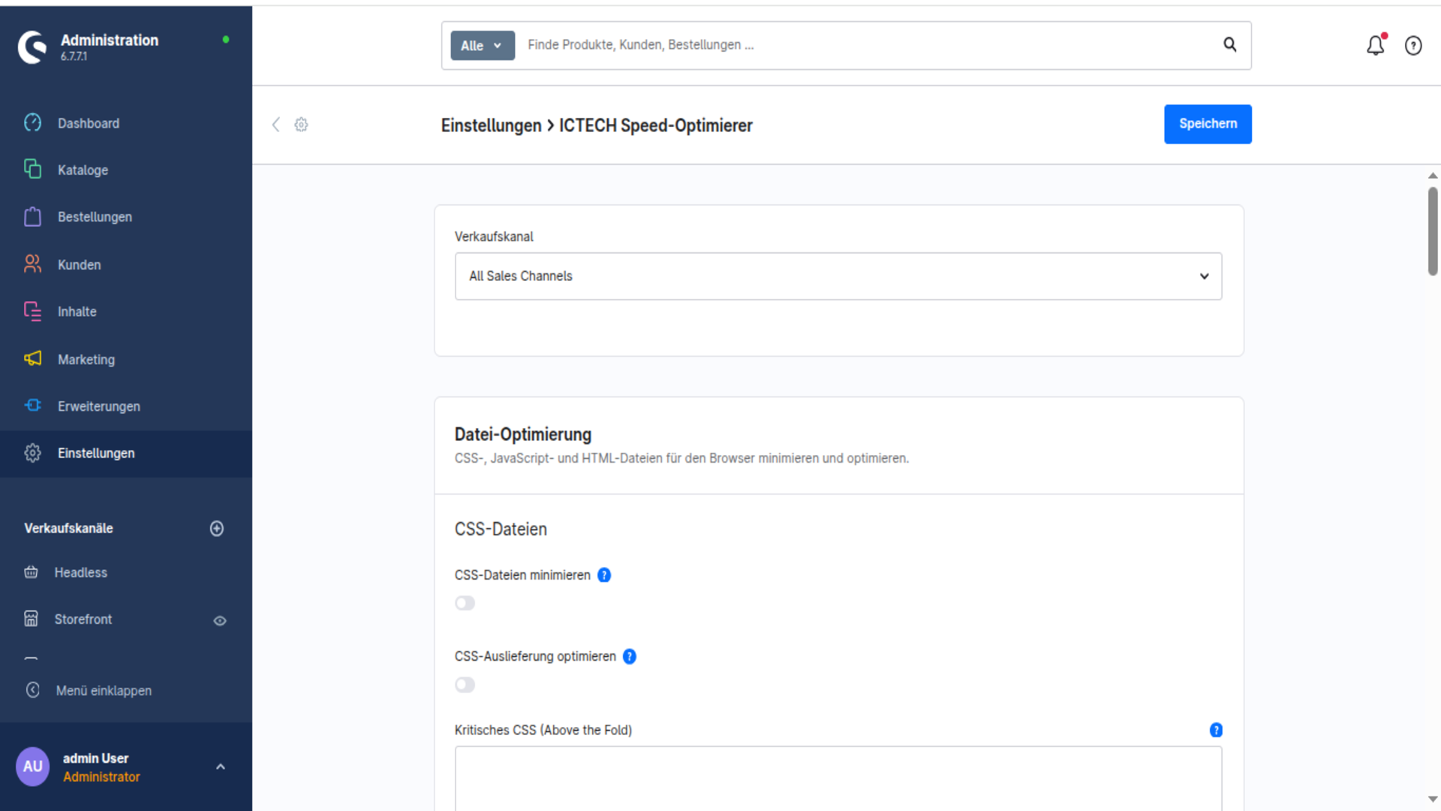Click Menü einklappen to collapse sidebar
Screen dimensions: 1441x811
[x=104, y=691]
